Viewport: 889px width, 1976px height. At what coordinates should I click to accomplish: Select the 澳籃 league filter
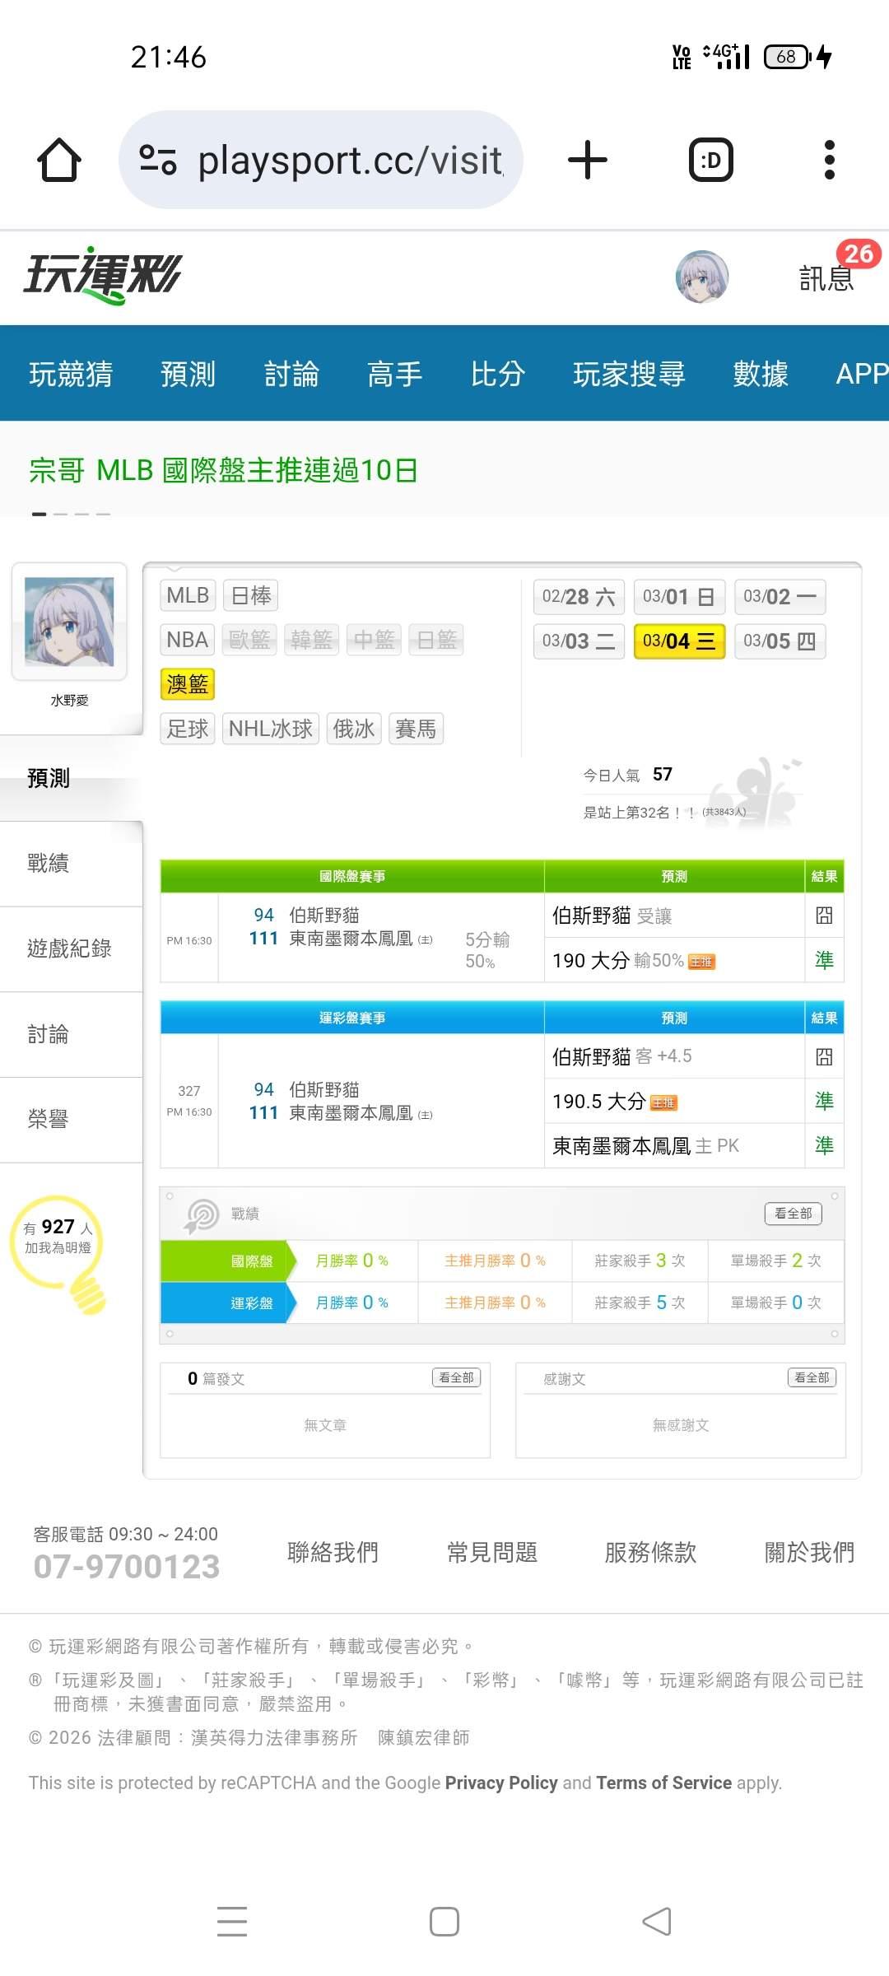[x=188, y=684]
